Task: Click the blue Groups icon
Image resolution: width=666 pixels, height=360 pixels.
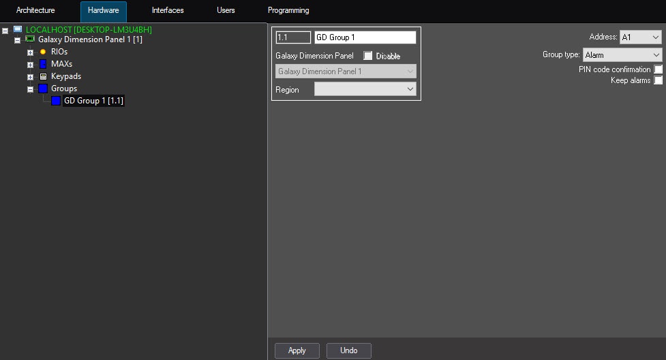Action: click(43, 88)
